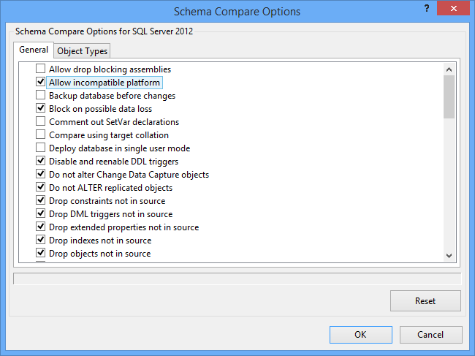This screenshot has height=356, width=475.
Task: Confirm options with OK button
Action: tap(360, 334)
